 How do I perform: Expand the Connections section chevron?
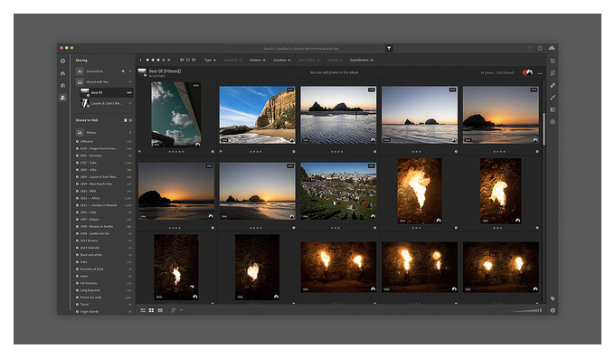point(130,71)
